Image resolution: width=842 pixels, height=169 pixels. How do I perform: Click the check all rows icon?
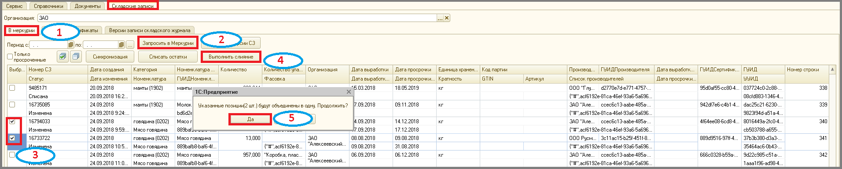[63, 56]
